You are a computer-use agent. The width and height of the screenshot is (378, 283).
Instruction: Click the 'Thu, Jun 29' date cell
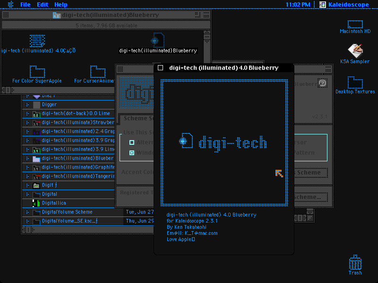coord(139,221)
